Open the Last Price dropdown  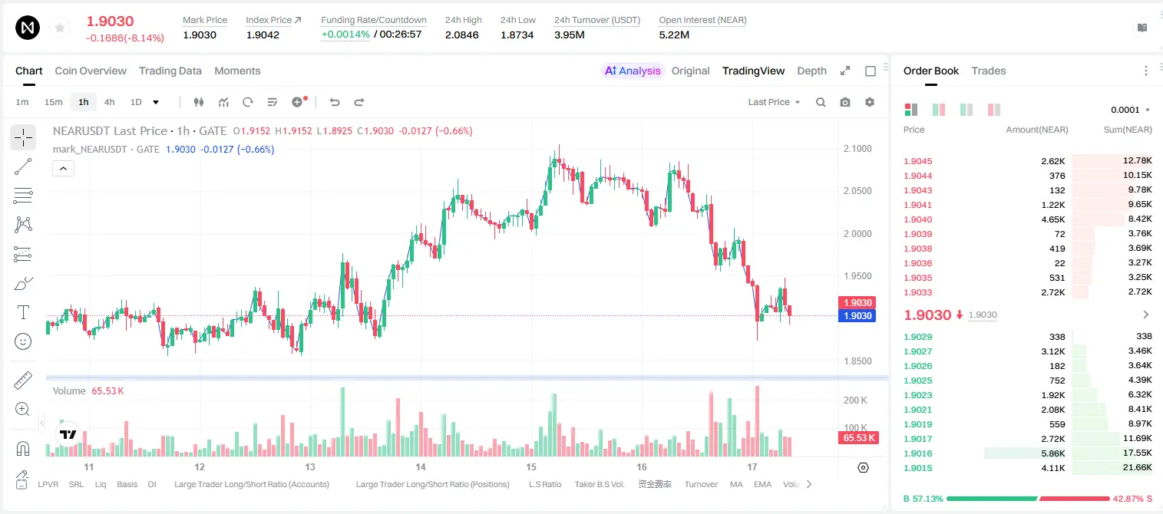[774, 102]
